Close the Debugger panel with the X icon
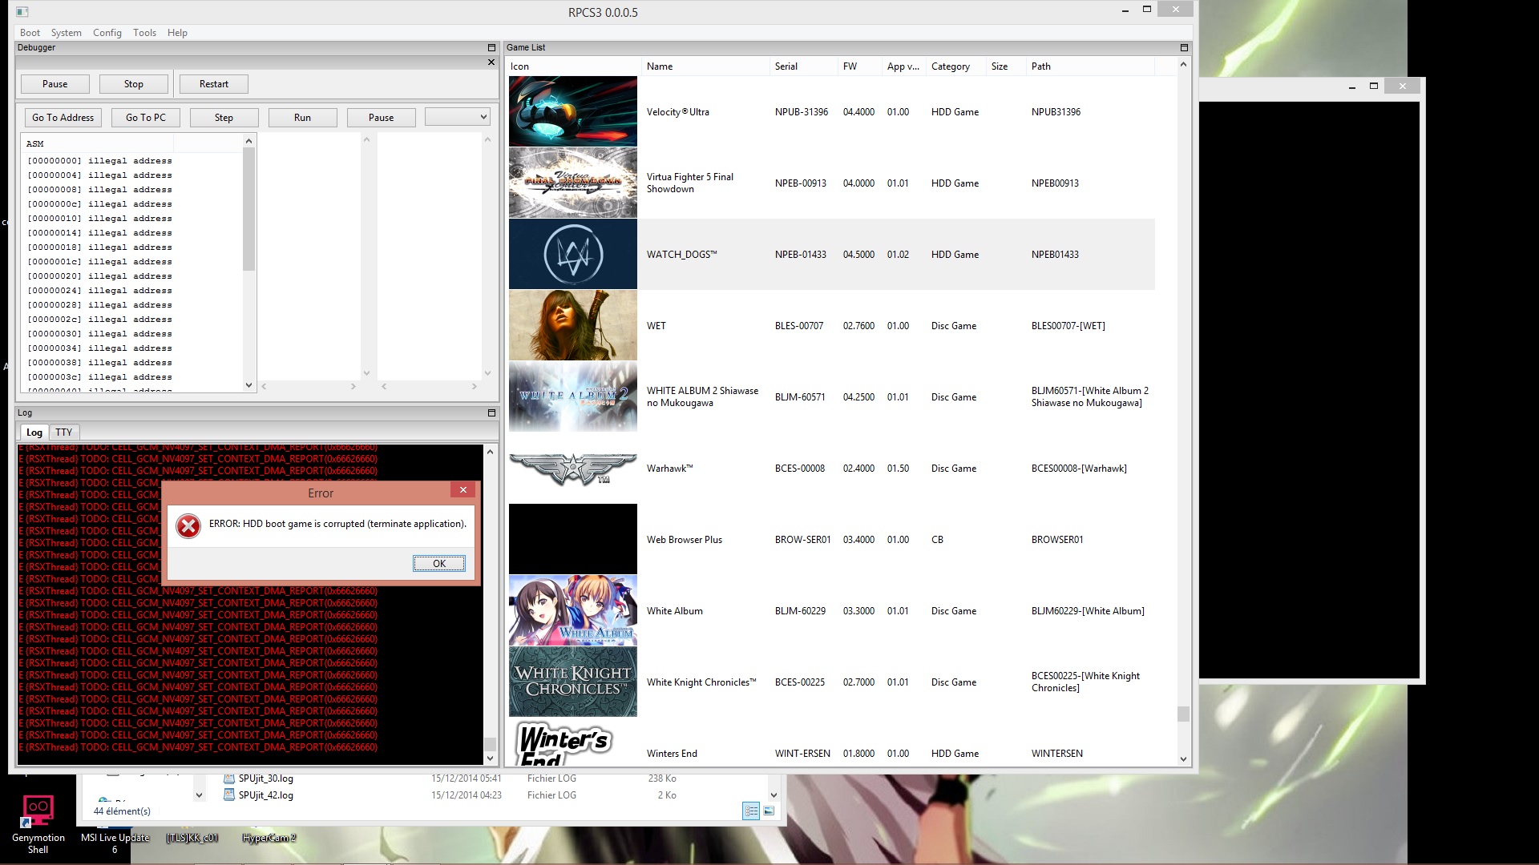This screenshot has width=1539, height=865. pos(491,62)
